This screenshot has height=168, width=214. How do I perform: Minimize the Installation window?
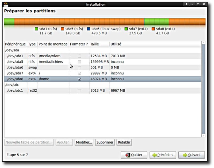[x=192, y=4]
